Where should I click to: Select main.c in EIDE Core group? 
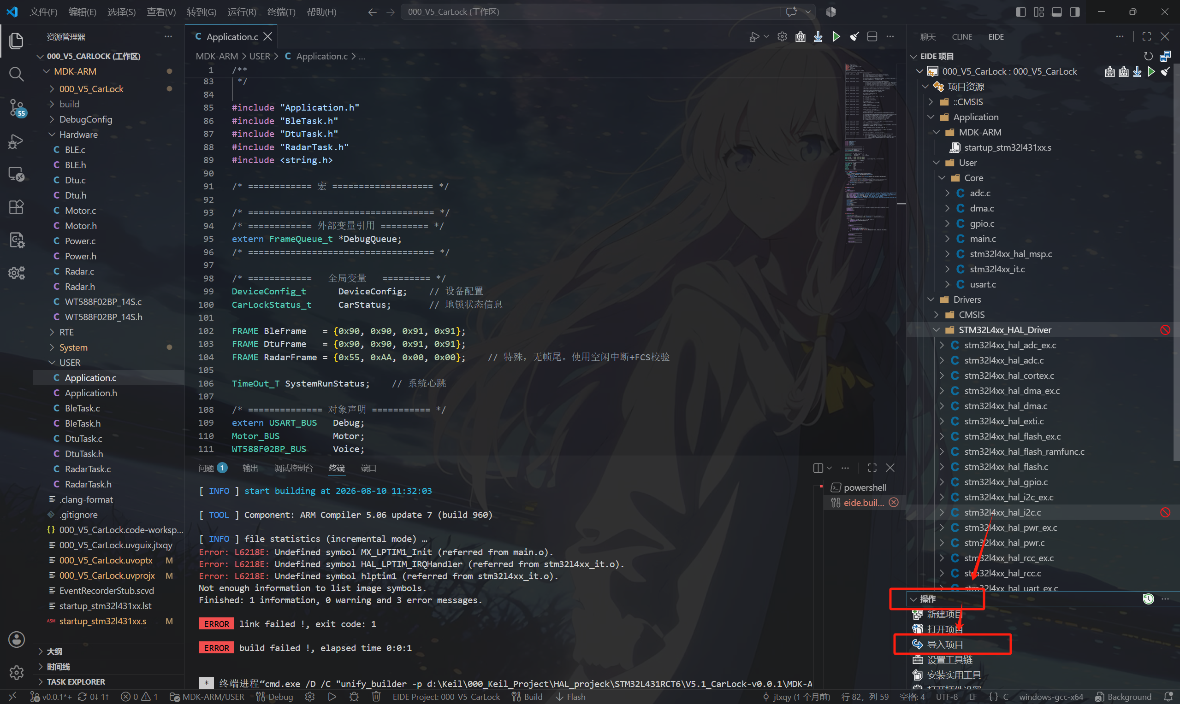983,239
